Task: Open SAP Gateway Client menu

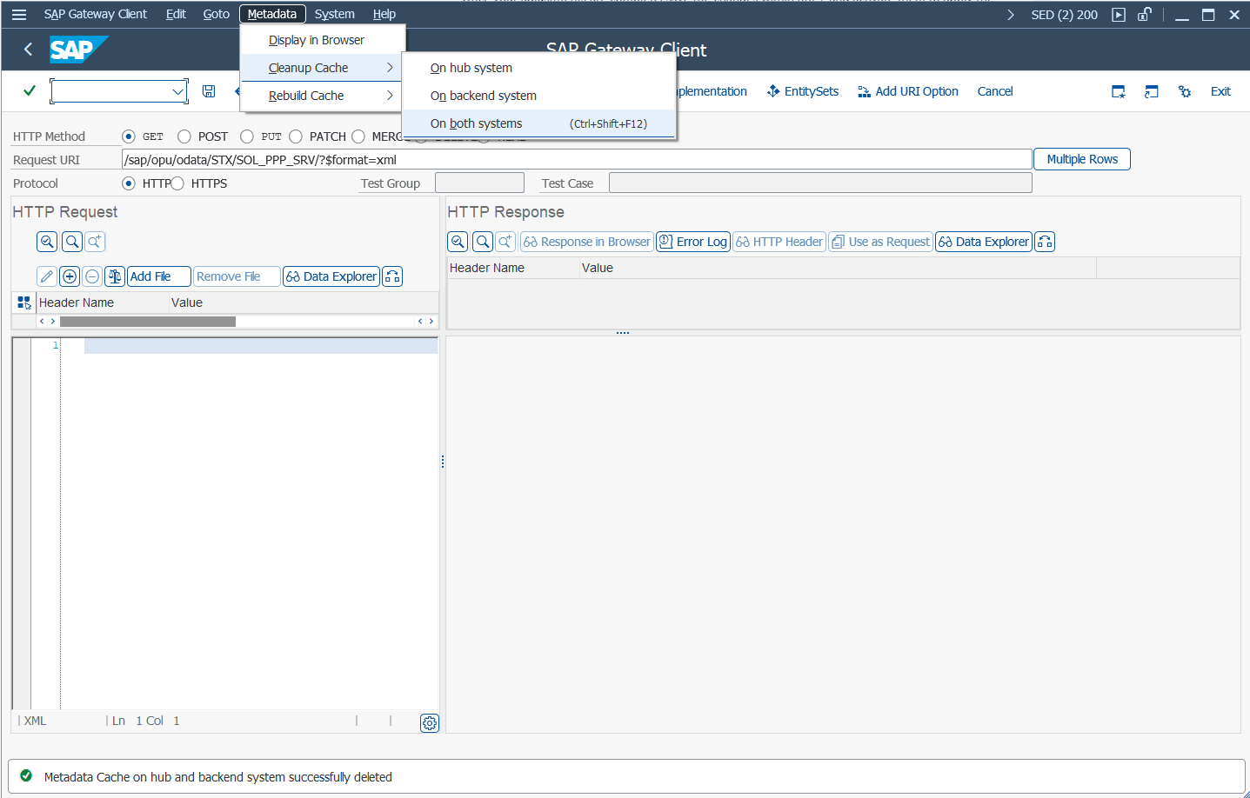Action: pyautogui.click(x=96, y=14)
